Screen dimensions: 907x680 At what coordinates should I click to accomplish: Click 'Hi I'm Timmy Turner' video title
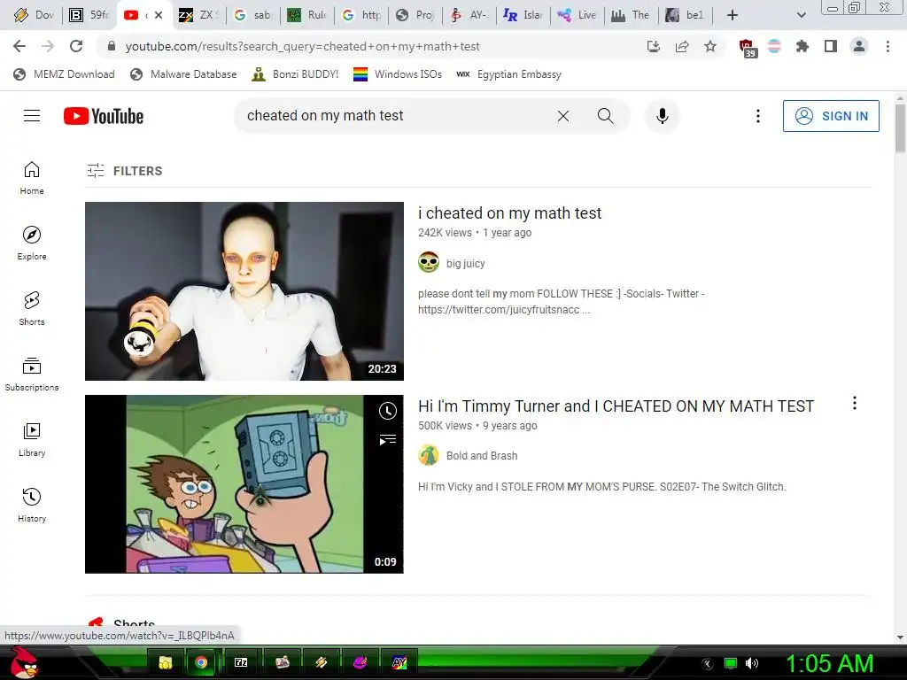coord(616,406)
